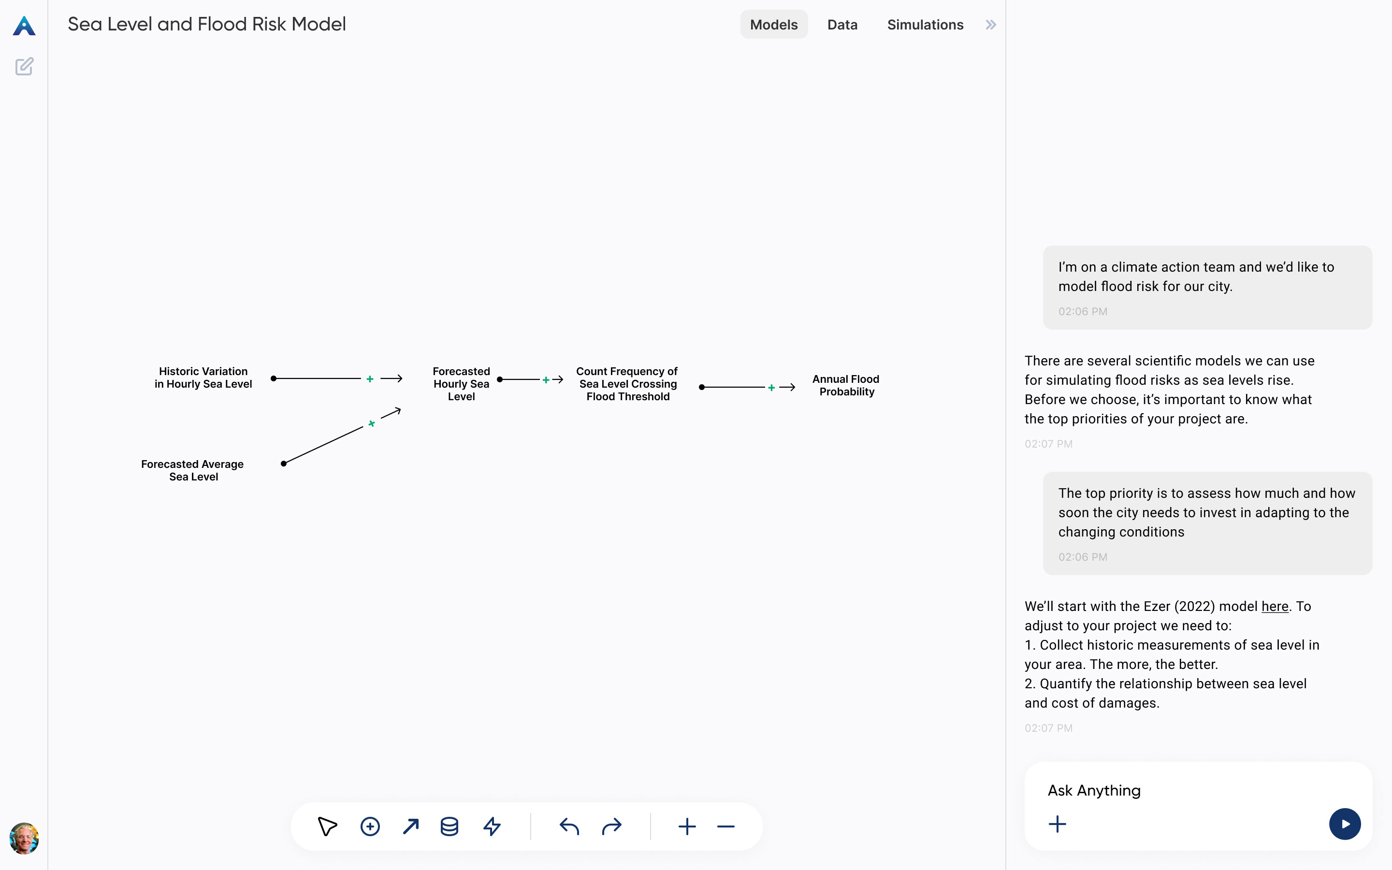
Task: Click the edit note icon in sidebar
Action: (24, 67)
